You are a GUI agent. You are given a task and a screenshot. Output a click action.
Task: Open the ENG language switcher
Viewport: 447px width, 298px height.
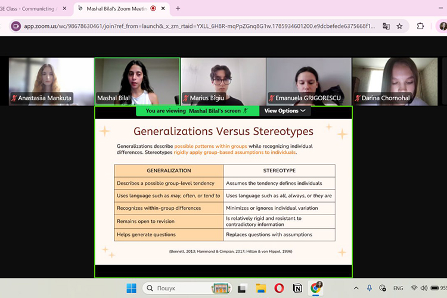pyautogui.click(x=398, y=288)
